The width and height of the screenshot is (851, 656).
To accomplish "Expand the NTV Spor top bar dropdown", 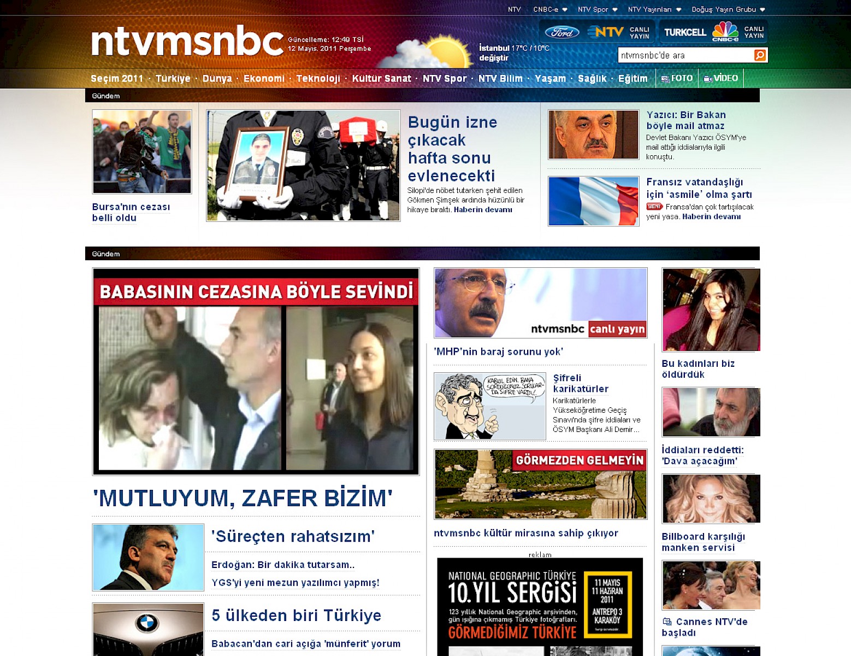I will 598,9.
